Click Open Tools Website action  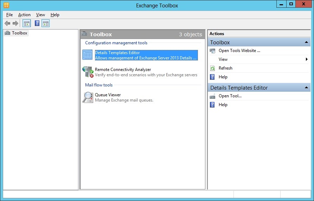(239, 51)
